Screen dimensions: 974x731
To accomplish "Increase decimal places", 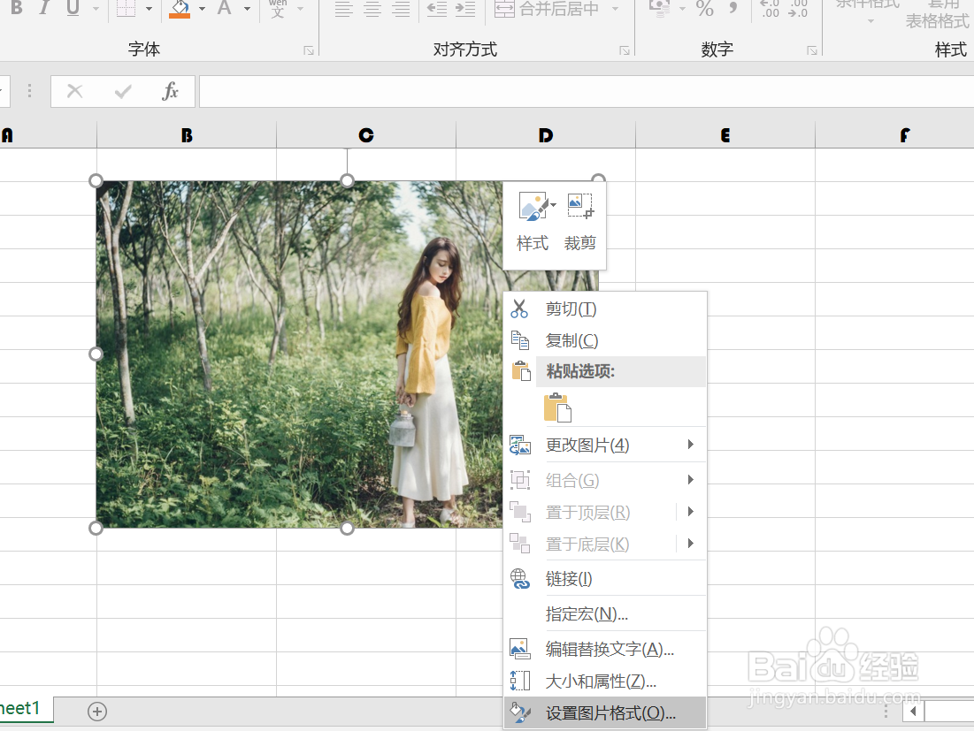I will pyautogui.click(x=770, y=8).
